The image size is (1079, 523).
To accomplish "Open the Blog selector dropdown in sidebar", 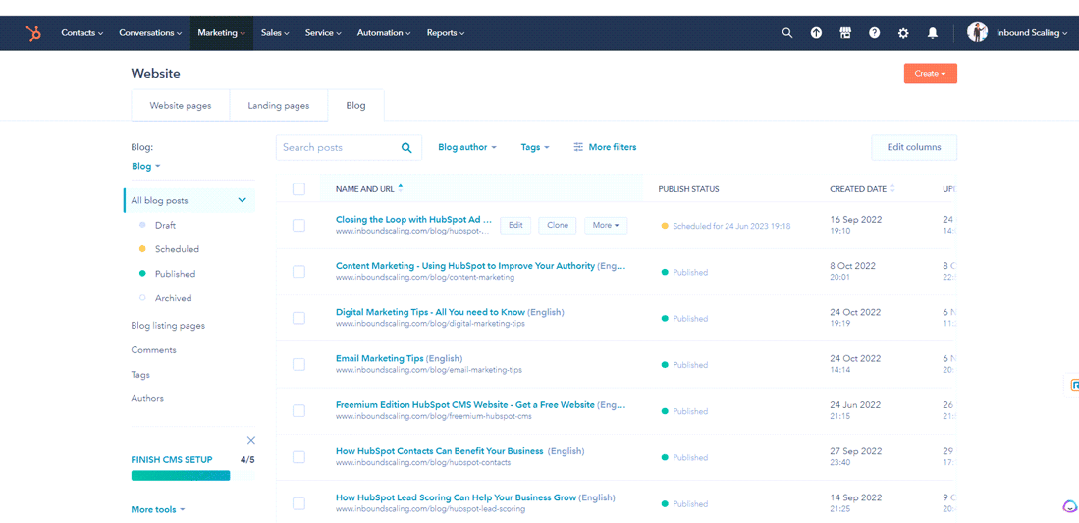I will pyautogui.click(x=146, y=167).
